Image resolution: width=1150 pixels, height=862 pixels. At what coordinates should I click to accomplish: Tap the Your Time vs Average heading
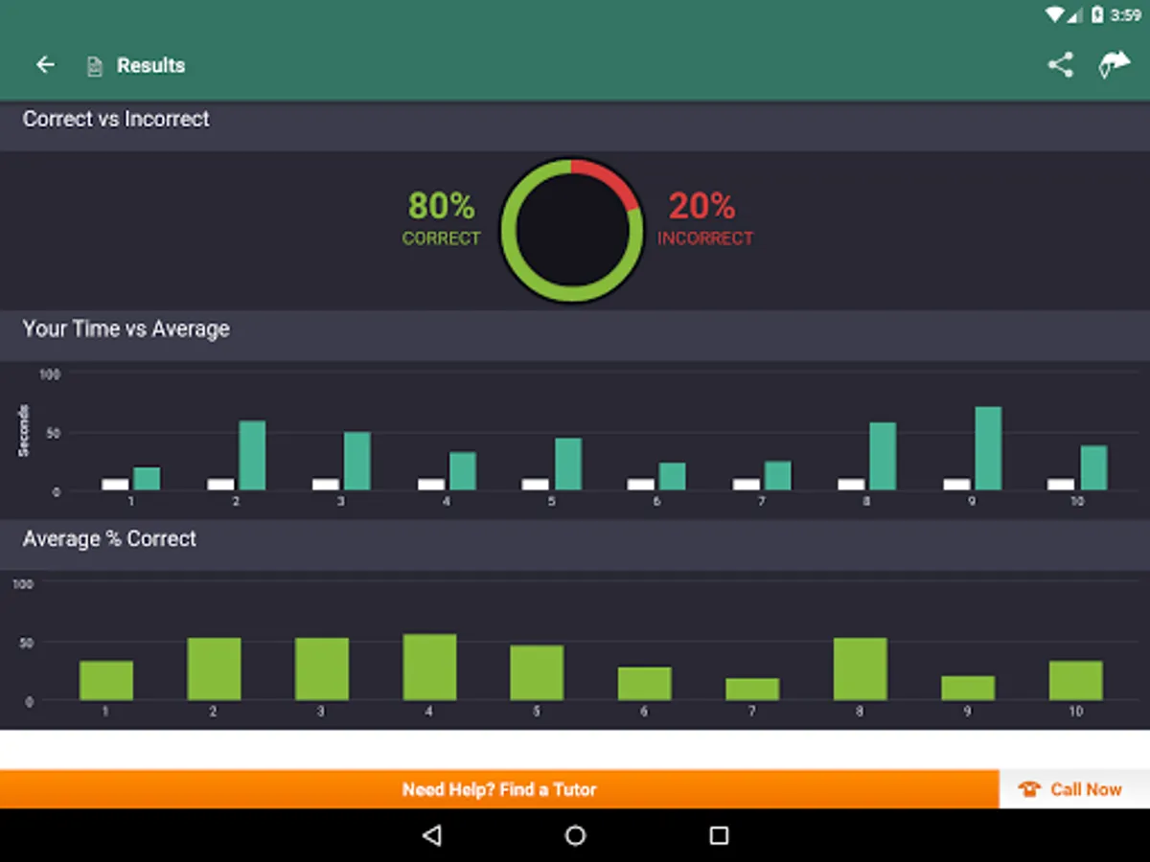coord(126,329)
